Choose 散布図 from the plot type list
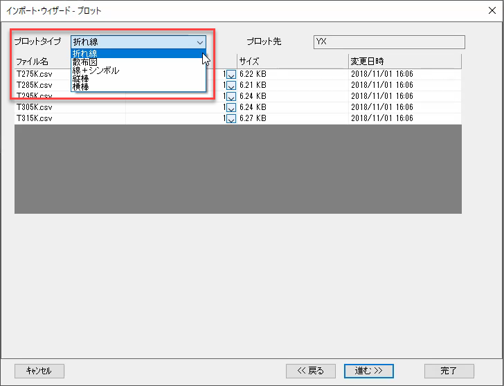 point(138,62)
